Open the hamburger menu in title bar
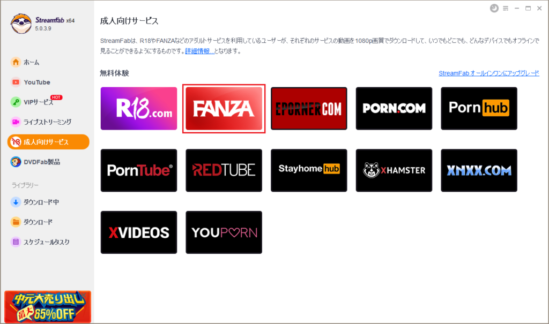Image resolution: width=549 pixels, height=324 pixels. tap(506, 9)
